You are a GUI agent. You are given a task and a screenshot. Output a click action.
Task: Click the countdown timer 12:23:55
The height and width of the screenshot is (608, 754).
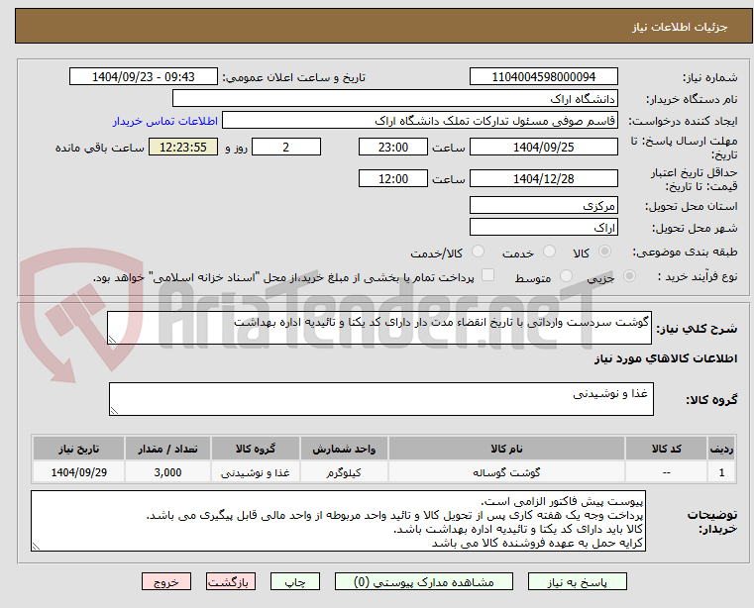point(183,147)
